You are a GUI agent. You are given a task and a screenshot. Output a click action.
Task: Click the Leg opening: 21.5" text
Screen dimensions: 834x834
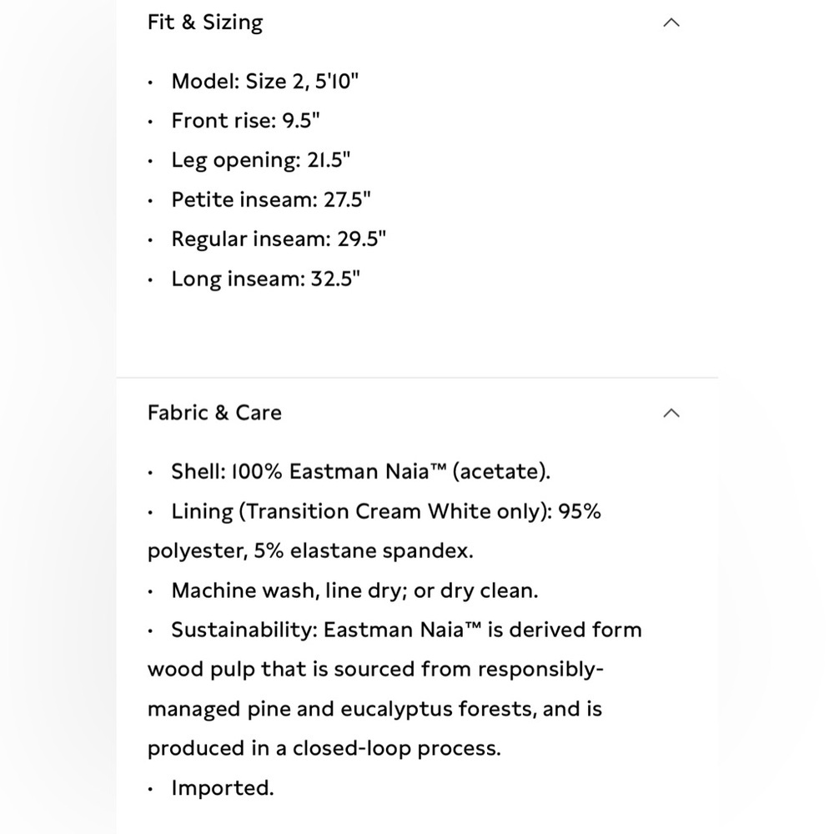pyautogui.click(x=260, y=160)
